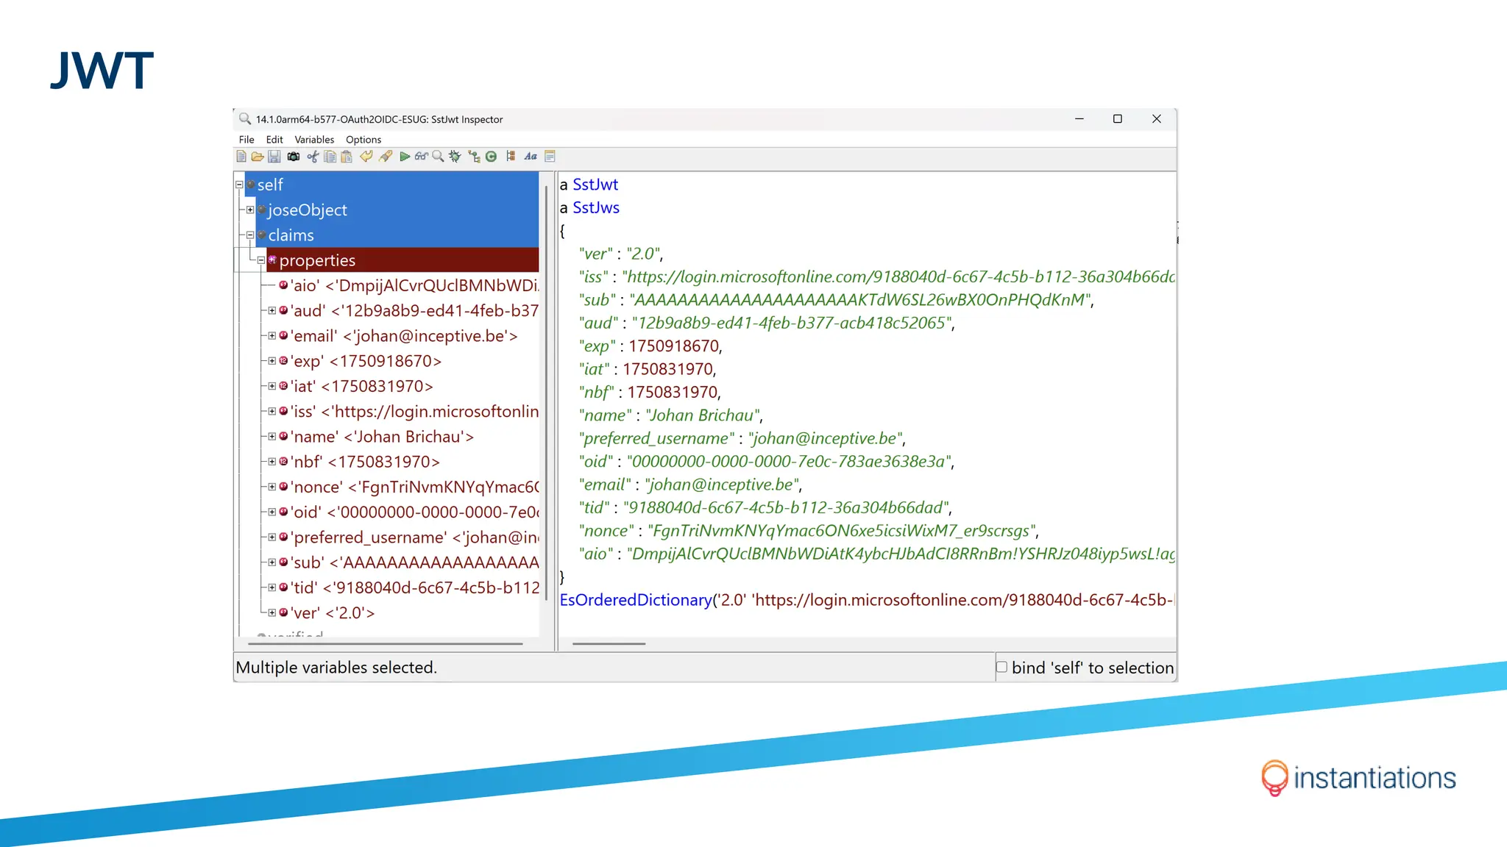Expand the joseObject tree node
The height and width of the screenshot is (847, 1507).
pyautogui.click(x=250, y=210)
